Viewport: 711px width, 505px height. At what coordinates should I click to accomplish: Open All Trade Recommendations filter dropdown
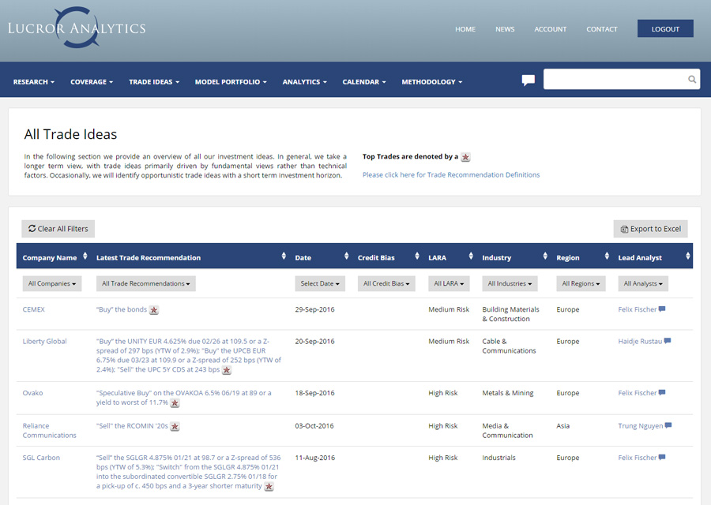146,283
